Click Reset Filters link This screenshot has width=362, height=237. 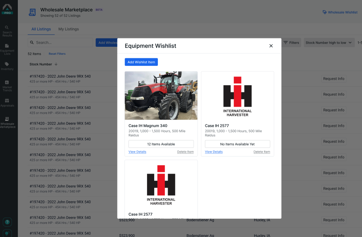pyautogui.click(x=57, y=54)
